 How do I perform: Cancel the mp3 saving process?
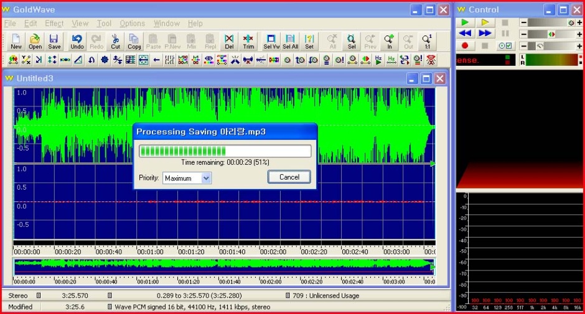tap(289, 177)
